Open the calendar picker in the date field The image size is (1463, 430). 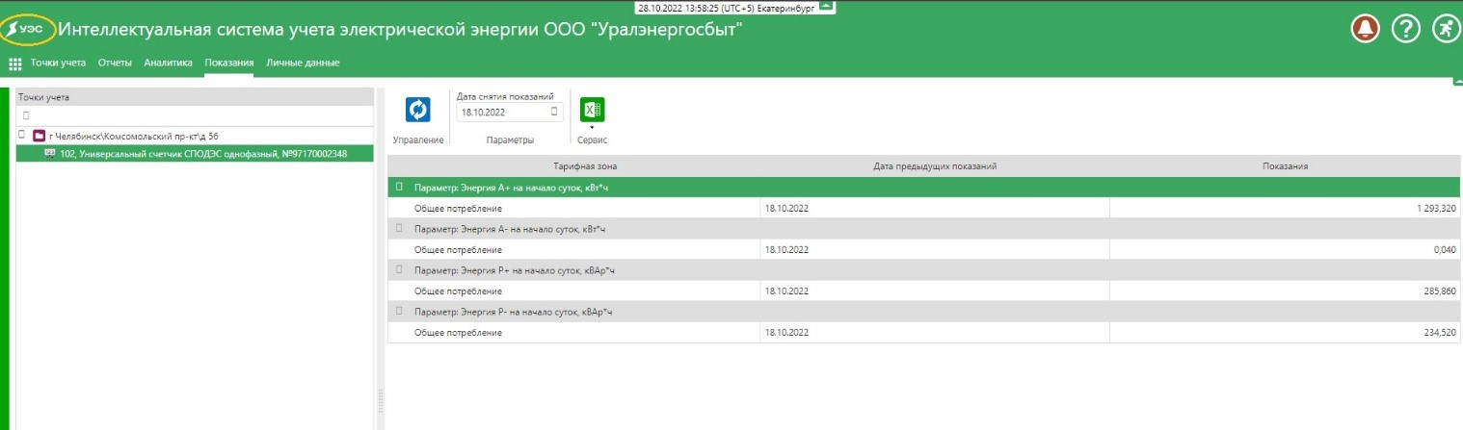[554, 112]
